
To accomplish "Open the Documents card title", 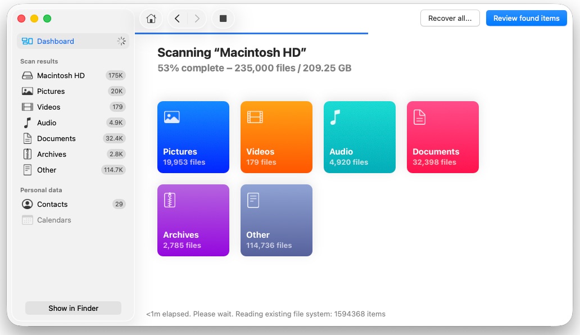I will tap(436, 152).
